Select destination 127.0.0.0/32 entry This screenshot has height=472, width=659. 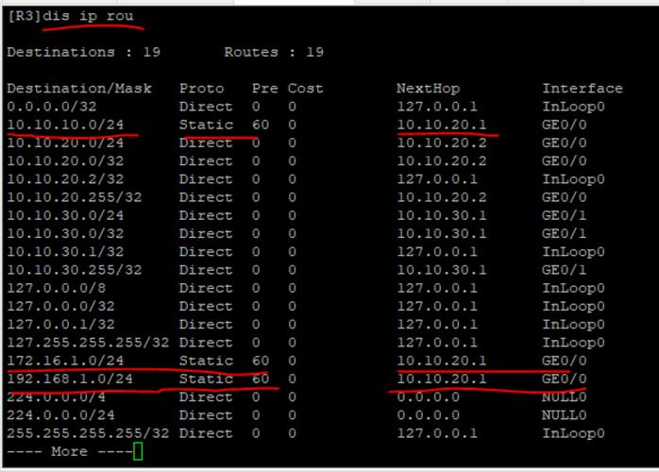pos(60,307)
